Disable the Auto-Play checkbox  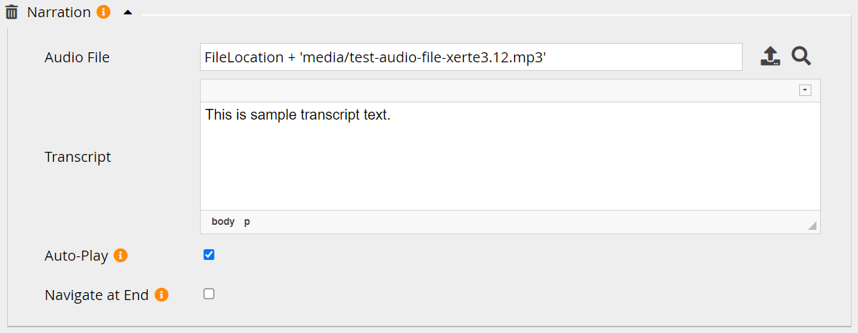coord(209,255)
